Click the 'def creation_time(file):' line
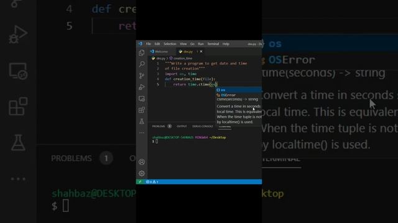The image size is (398, 223). 190,79
